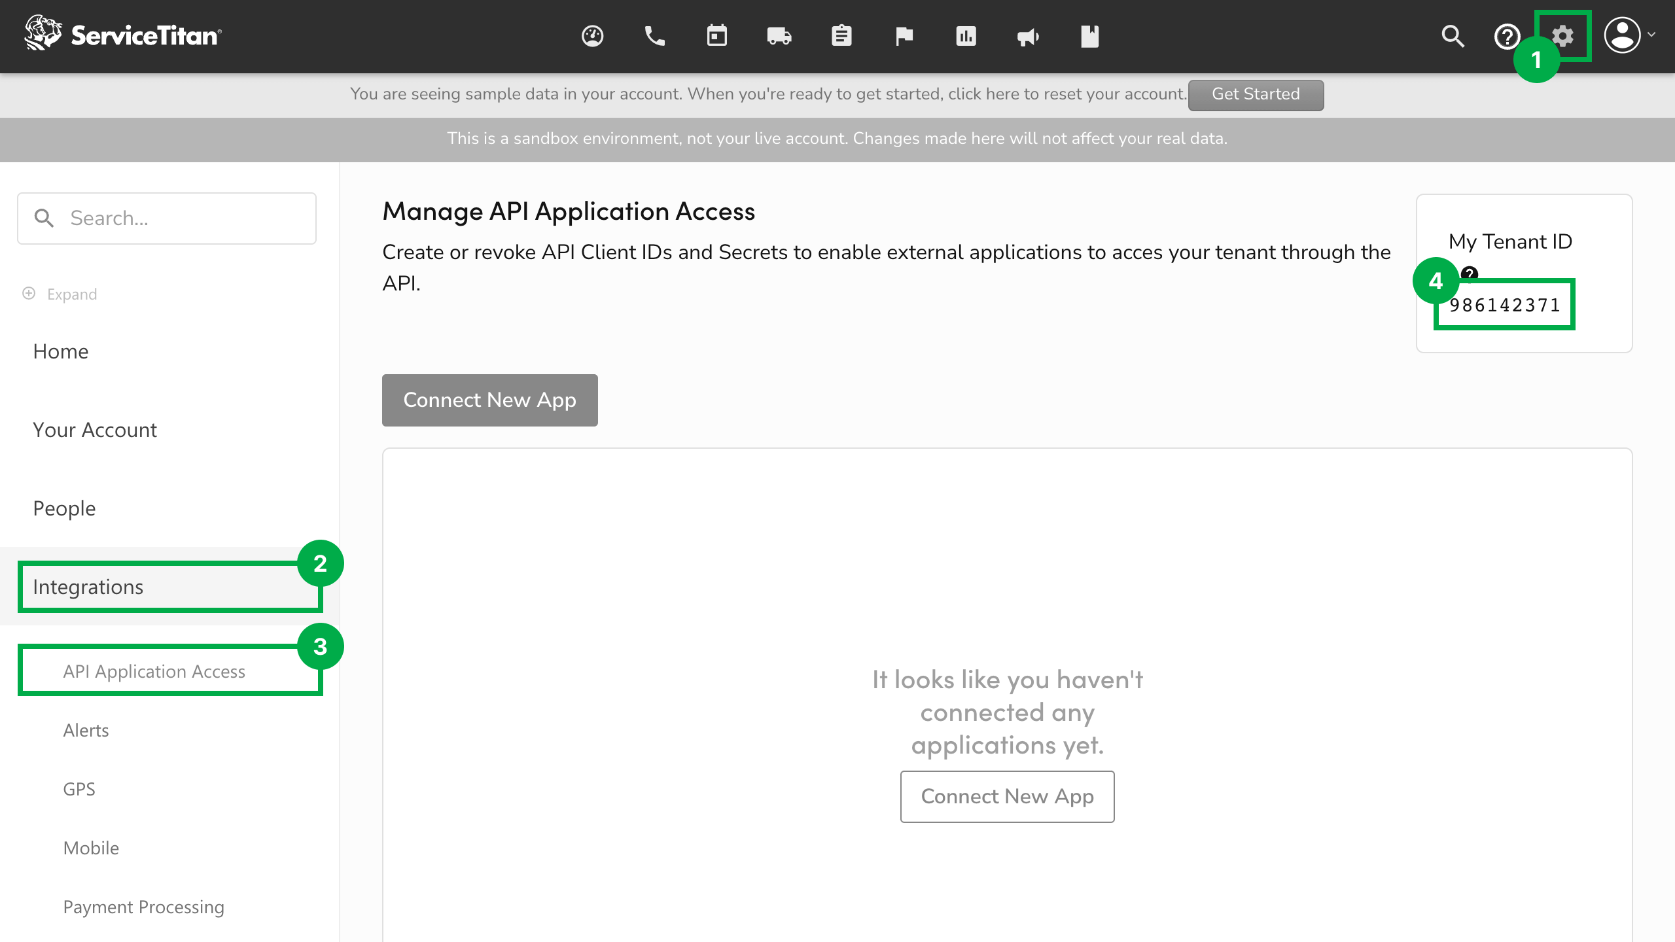Open the Schedule calendar icon
The image size is (1675, 942).
pyautogui.click(x=717, y=36)
